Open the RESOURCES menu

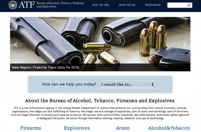point(153,5)
